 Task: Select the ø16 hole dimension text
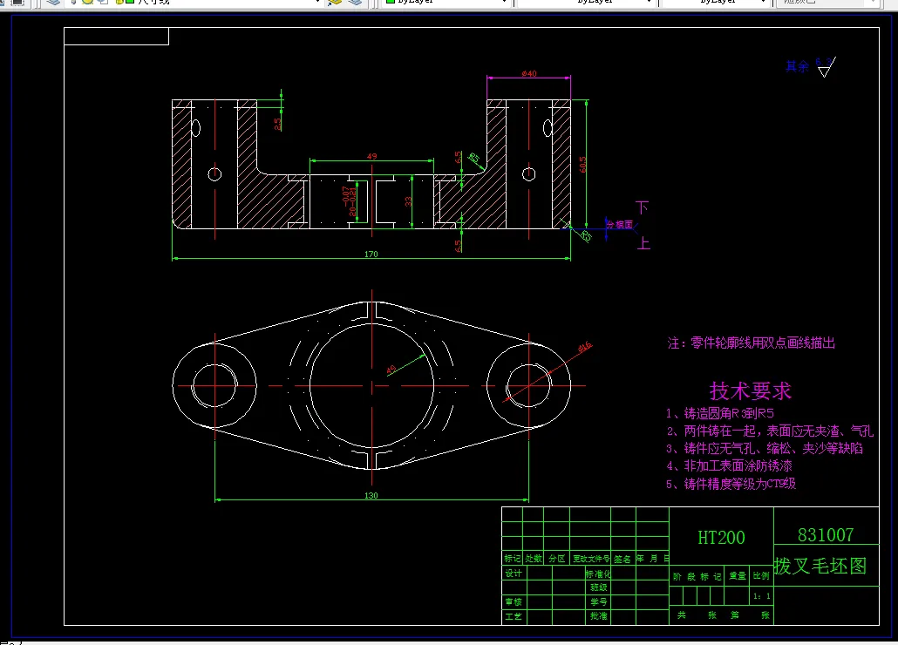[585, 347]
